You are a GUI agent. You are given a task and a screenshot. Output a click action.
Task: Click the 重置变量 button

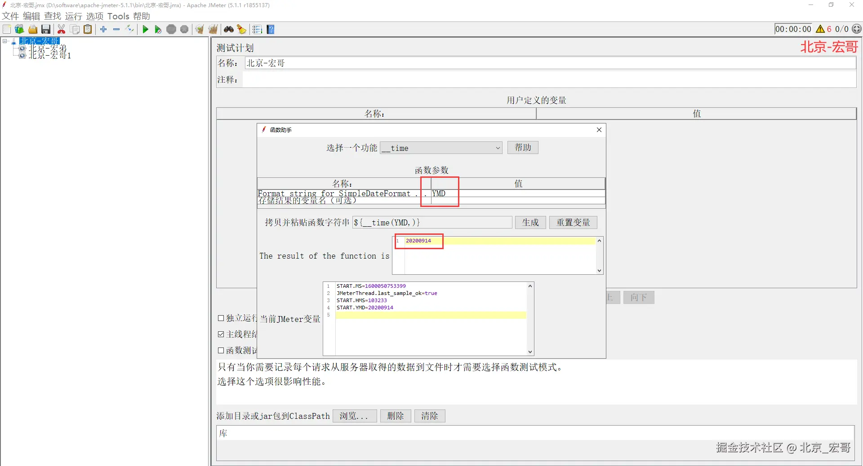tap(573, 222)
